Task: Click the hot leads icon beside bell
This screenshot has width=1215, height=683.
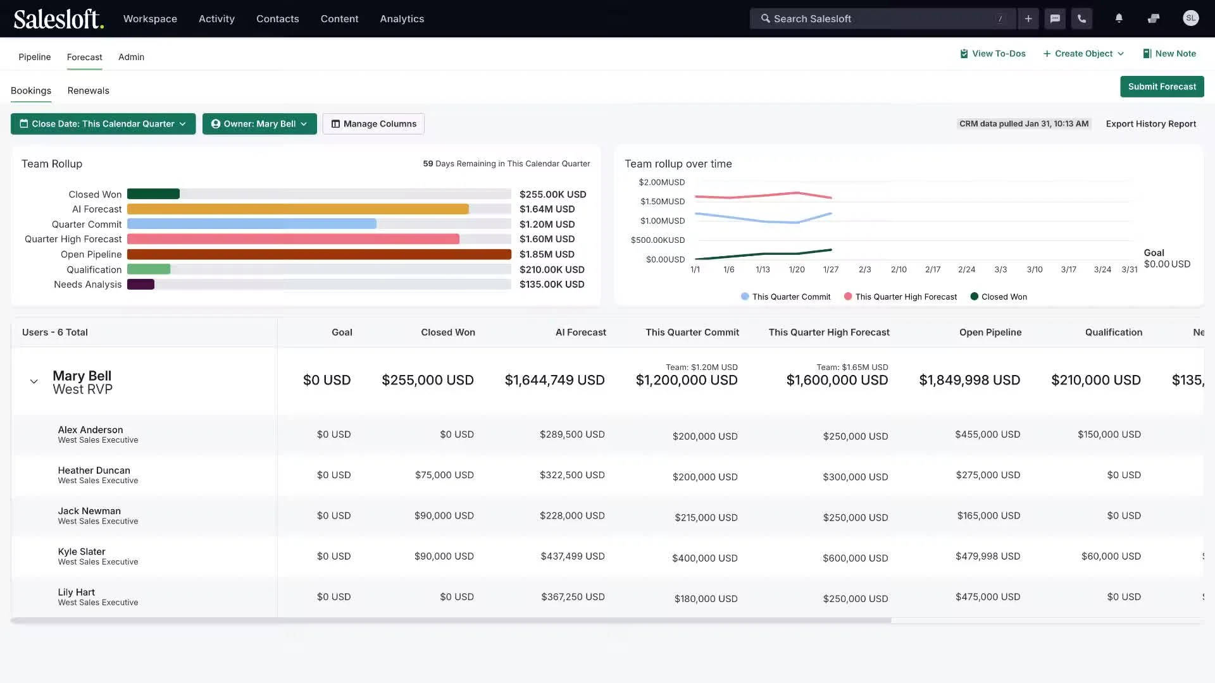Action: coord(1154,19)
